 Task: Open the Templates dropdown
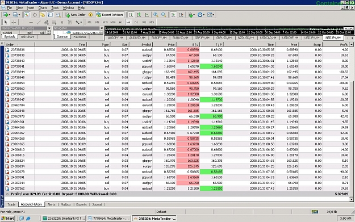[211, 15]
